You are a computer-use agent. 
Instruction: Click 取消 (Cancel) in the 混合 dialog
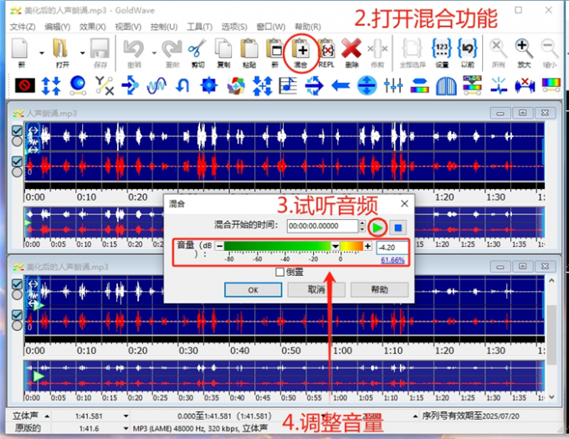316,290
